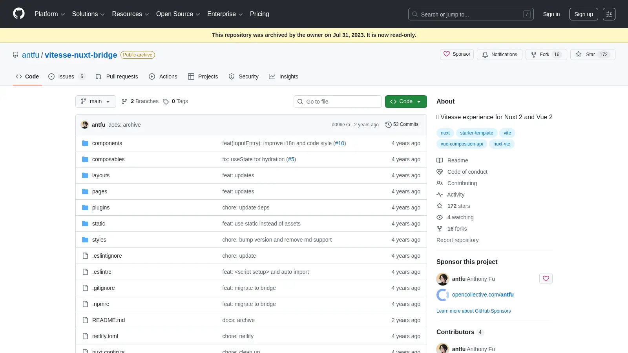Open the layouts folder icon
This screenshot has height=353, width=628.
coord(85,175)
